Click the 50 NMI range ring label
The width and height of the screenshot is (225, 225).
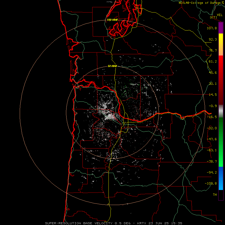tap(112, 66)
